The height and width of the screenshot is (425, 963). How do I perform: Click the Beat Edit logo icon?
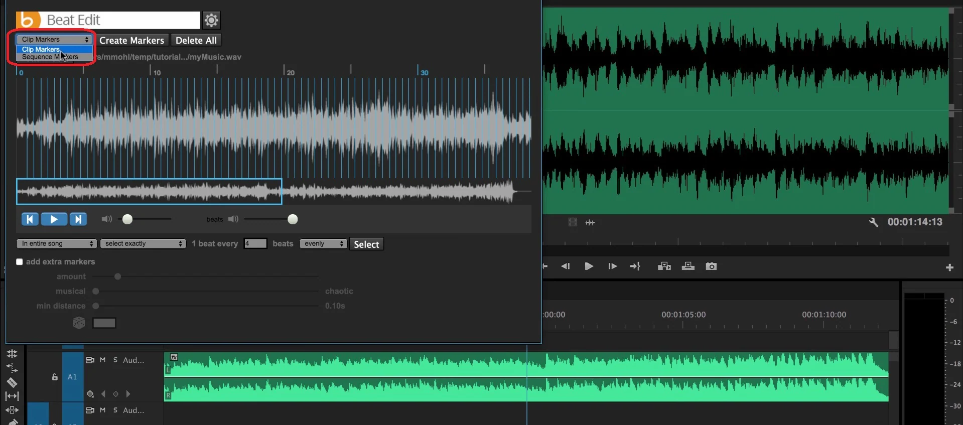pos(28,20)
